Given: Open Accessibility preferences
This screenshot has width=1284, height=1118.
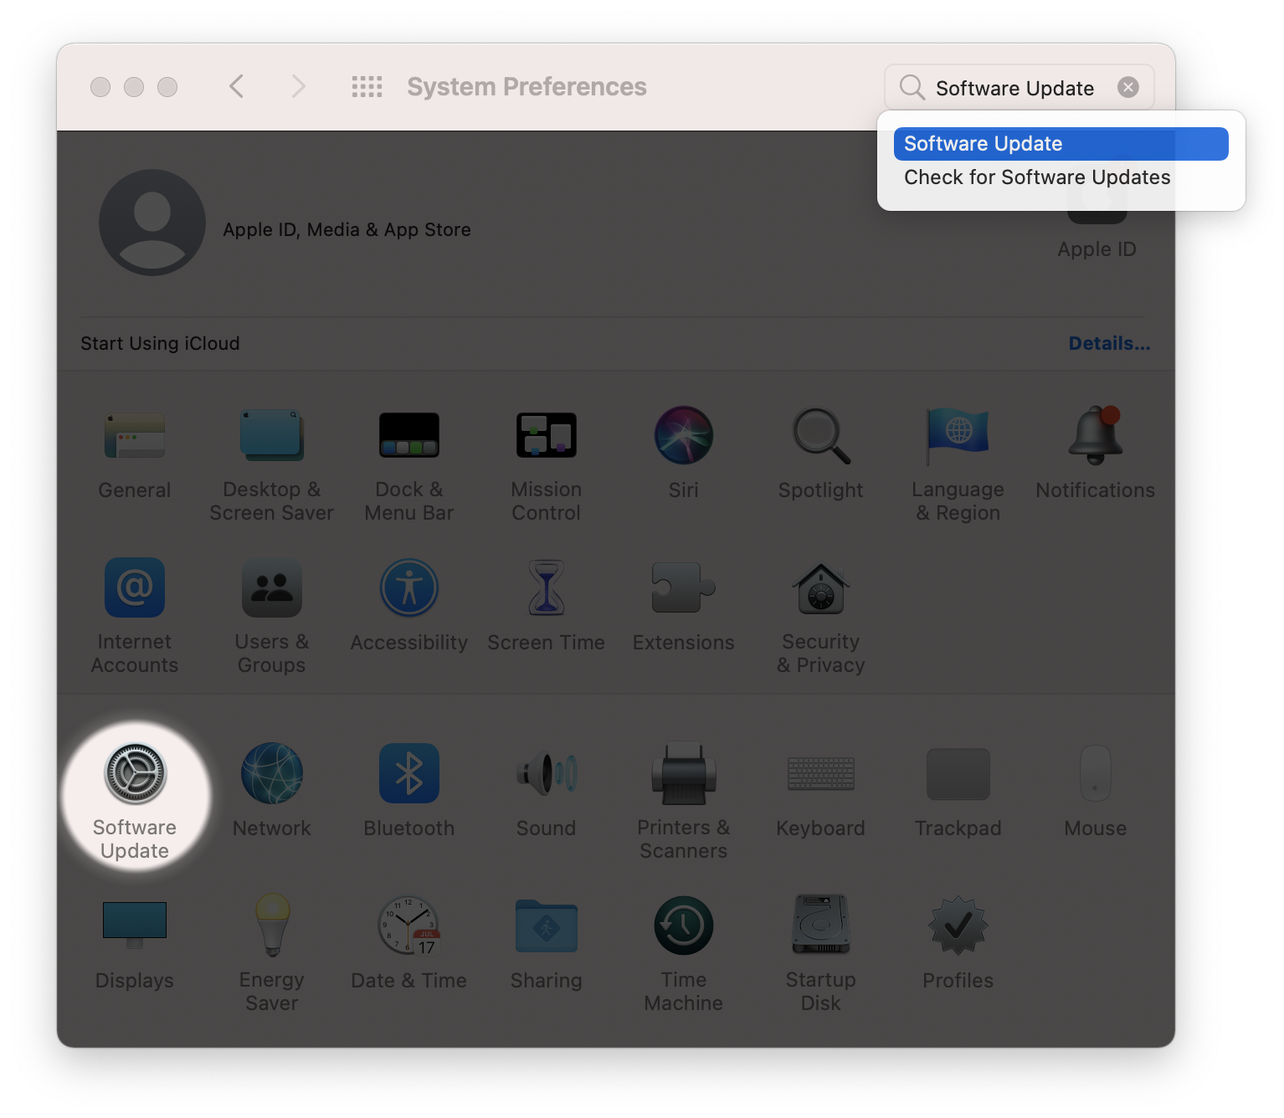Looking at the screenshot, I should 408,607.
